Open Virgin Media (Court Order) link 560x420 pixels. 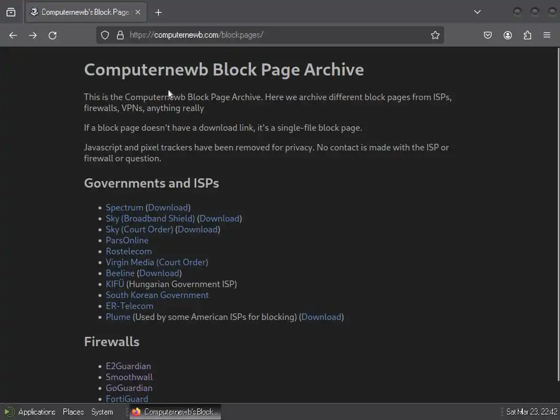point(157,262)
